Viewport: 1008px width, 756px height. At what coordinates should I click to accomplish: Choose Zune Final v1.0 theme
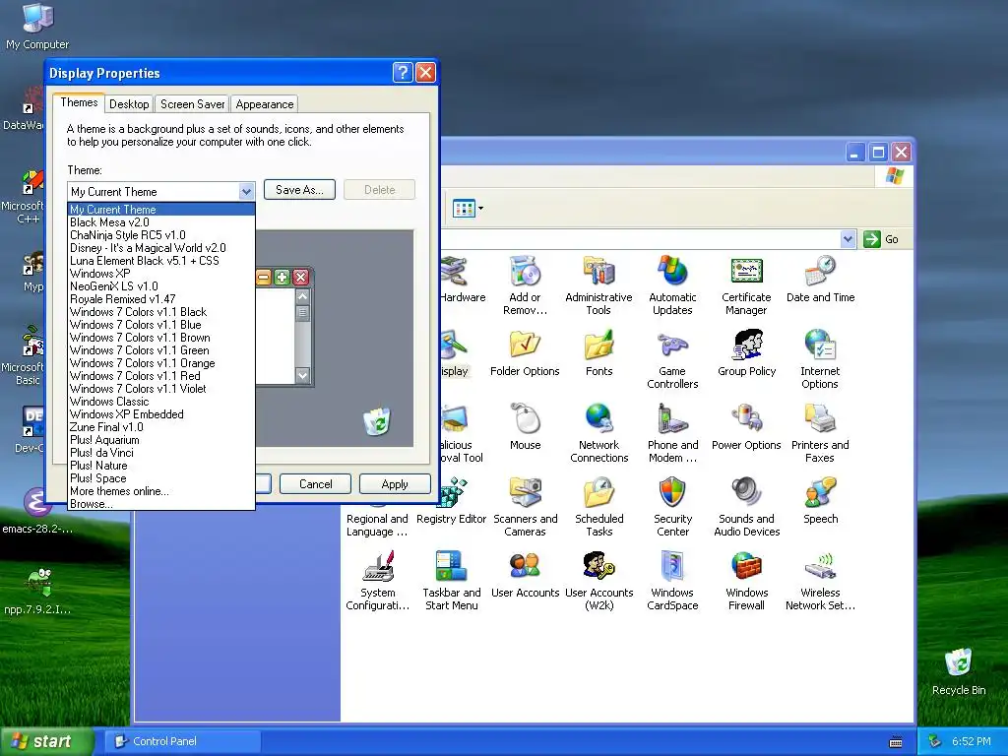tap(160, 427)
